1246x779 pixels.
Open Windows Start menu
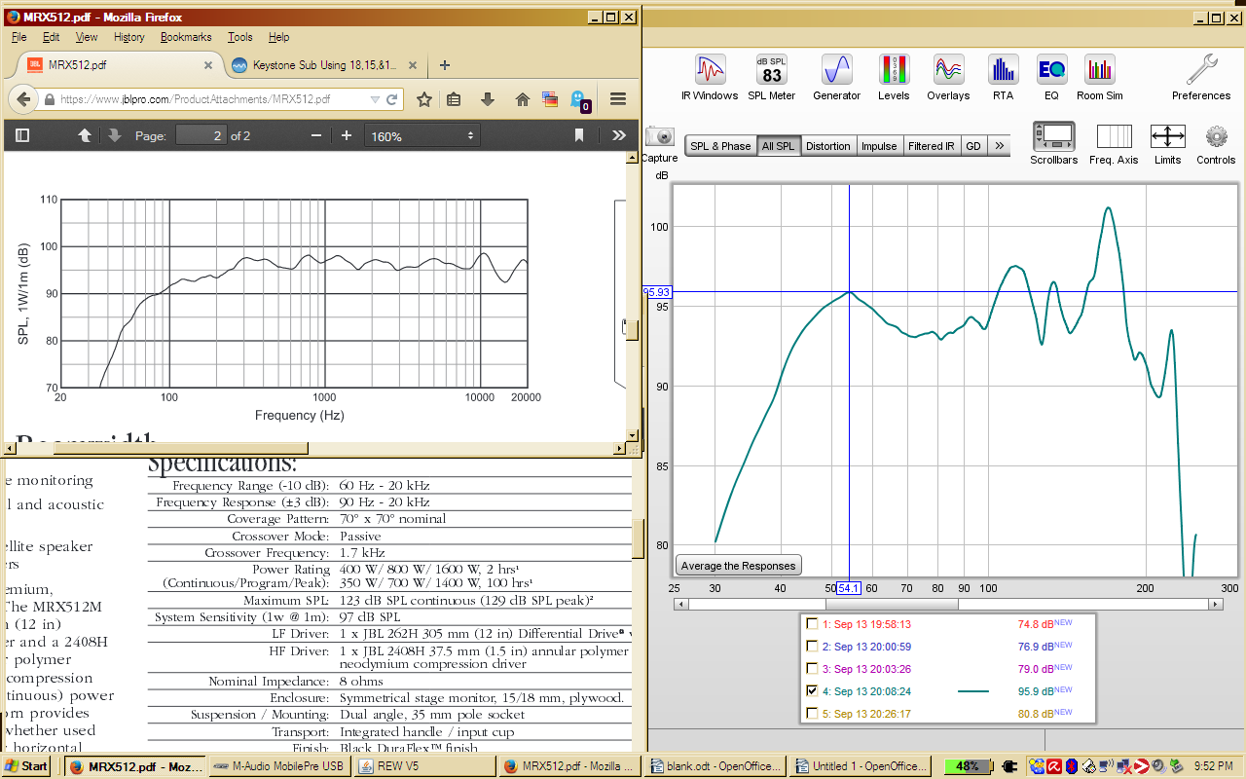(x=26, y=766)
